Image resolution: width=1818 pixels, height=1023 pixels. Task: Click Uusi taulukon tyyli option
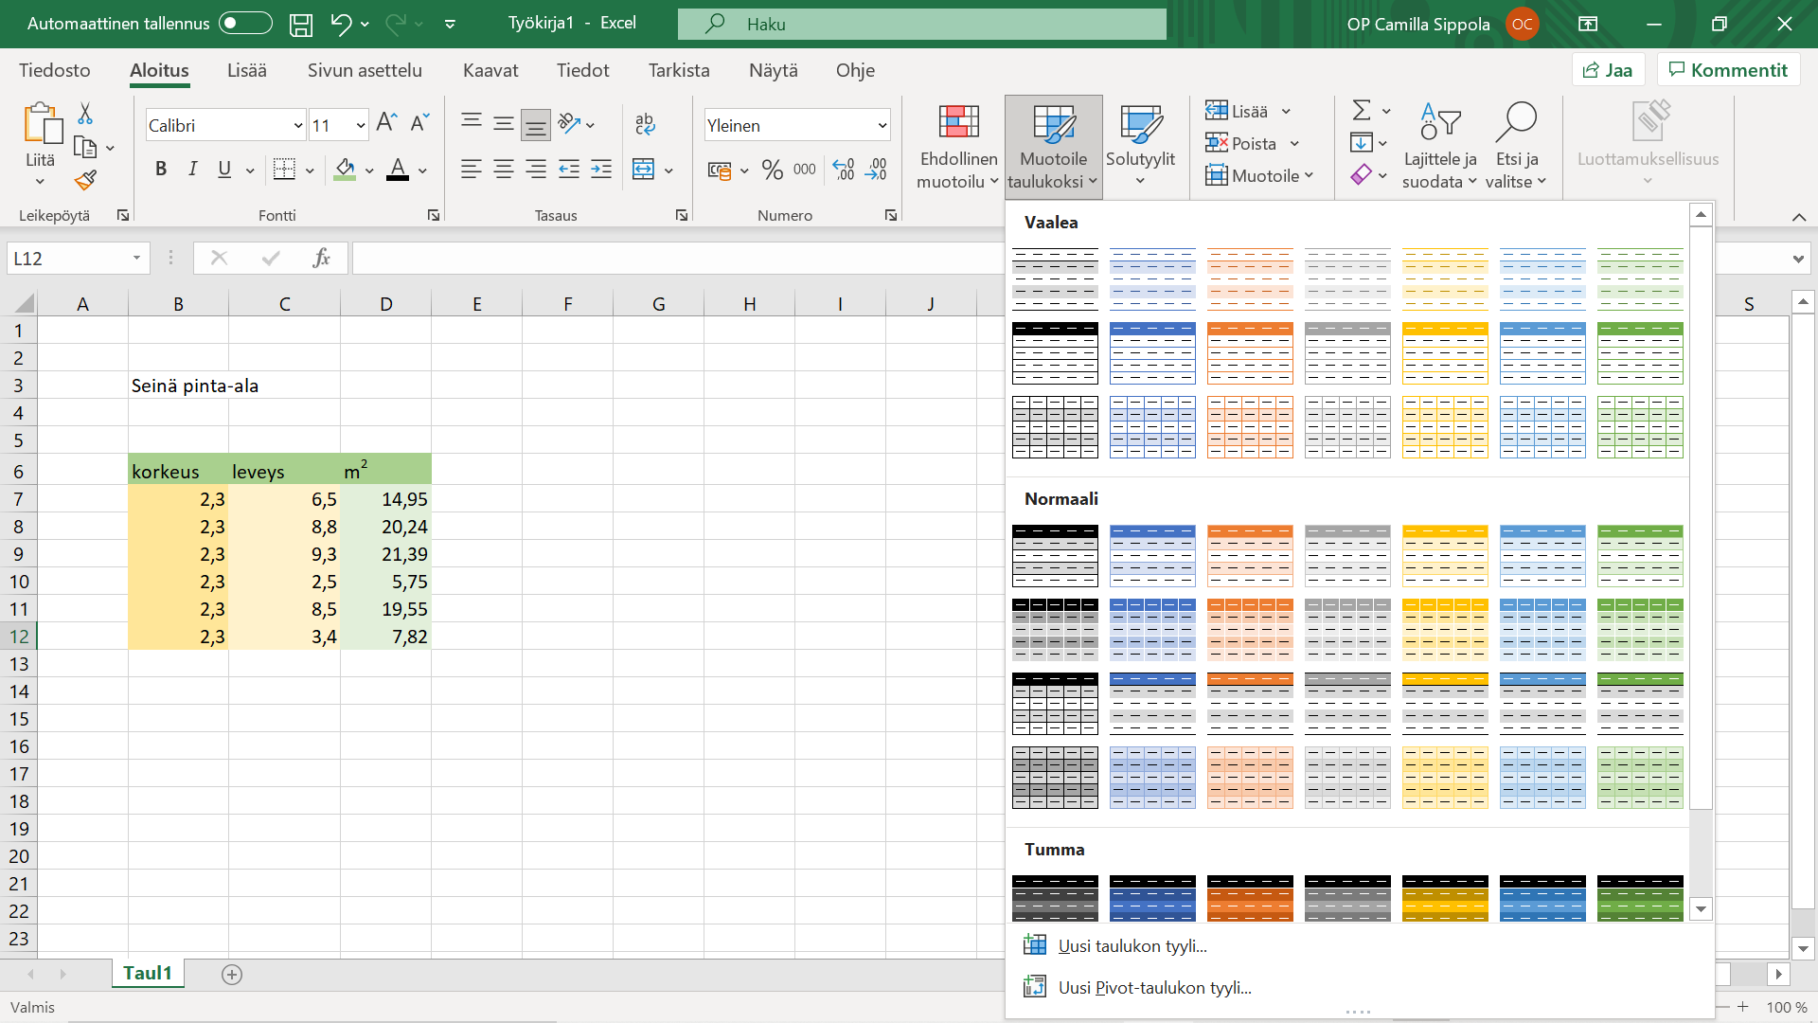[x=1132, y=945]
